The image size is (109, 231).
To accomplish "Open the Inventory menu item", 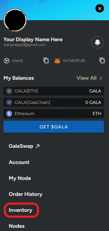I will click(x=20, y=210).
